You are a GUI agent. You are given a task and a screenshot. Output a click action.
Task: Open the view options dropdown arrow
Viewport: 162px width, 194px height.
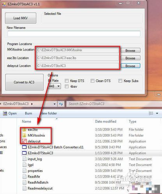click(x=157, y=113)
